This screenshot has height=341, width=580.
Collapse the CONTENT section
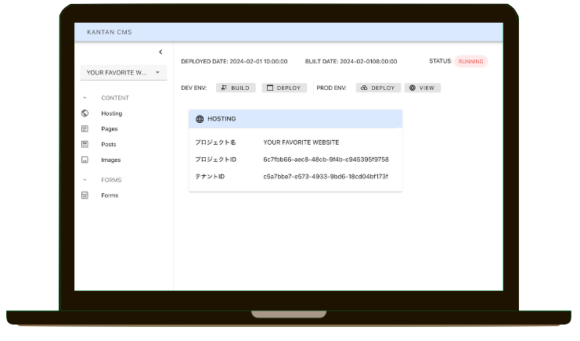tap(85, 98)
